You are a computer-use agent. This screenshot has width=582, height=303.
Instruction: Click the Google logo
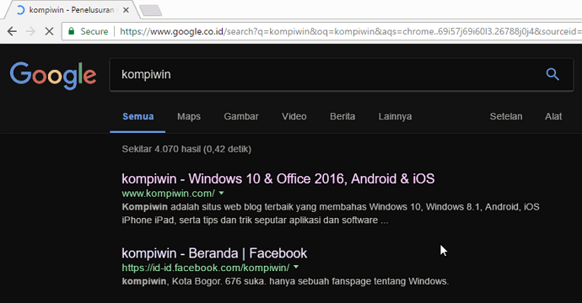click(x=53, y=76)
